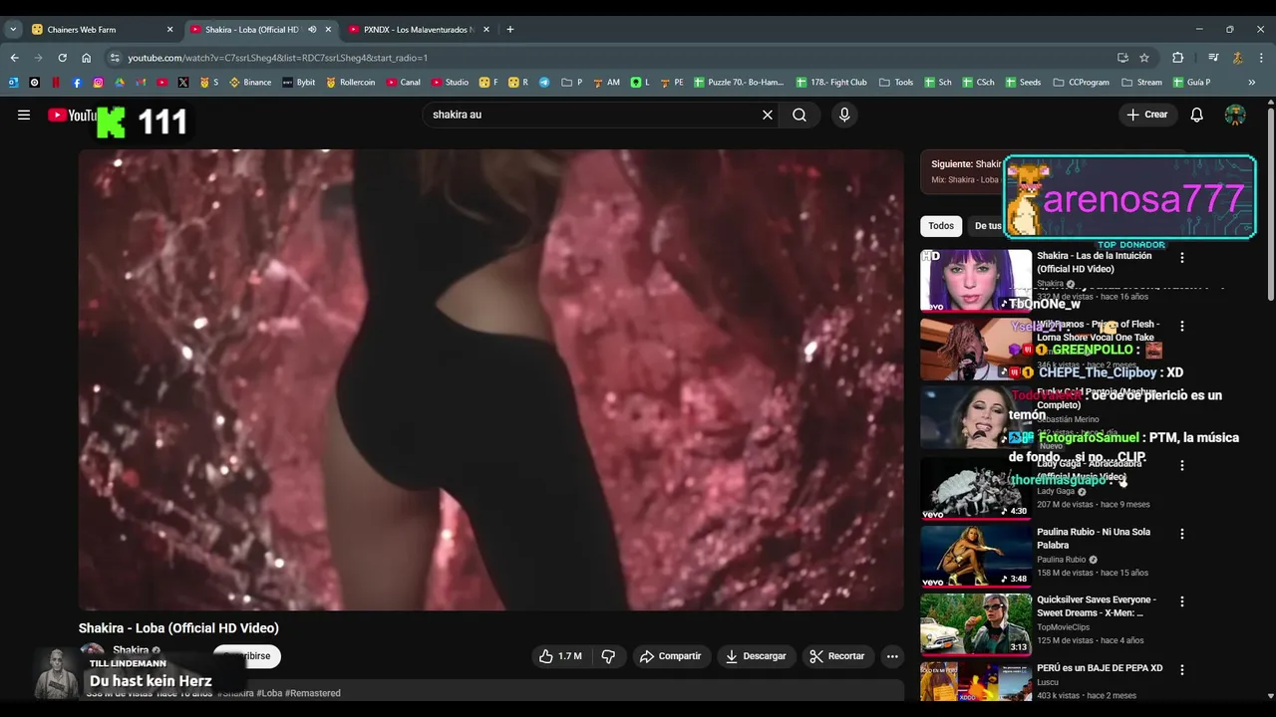Open a new browser tab
The image size is (1276, 717).
510,30
